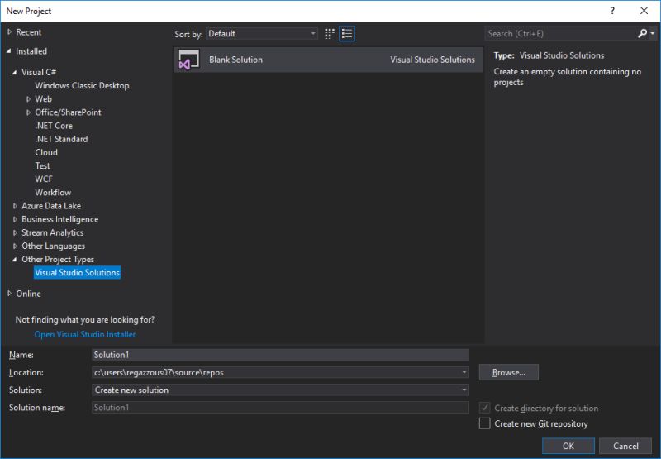This screenshot has height=459, width=661.
Task: Enable Create new Git repository checkbox
Action: (x=485, y=423)
